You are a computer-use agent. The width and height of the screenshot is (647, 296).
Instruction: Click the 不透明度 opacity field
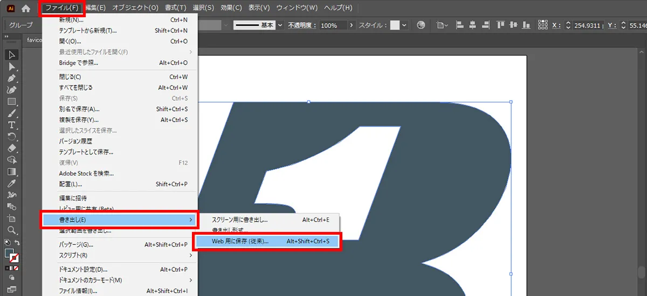pyautogui.click(x=333, y=25)
